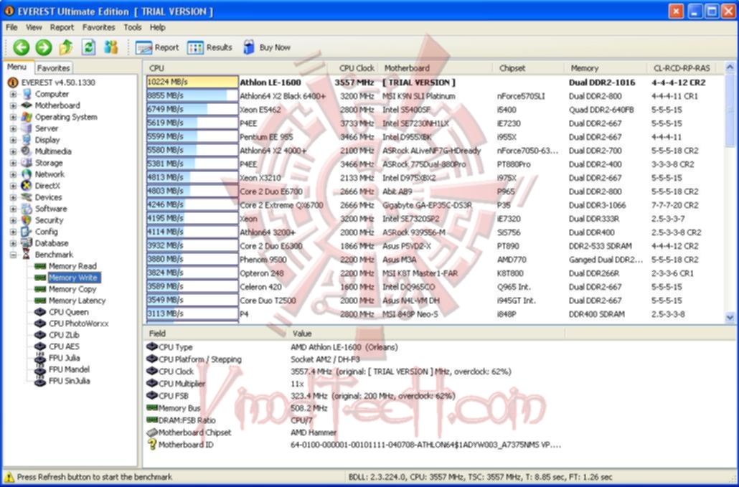Select the Memory Copy benchmark icon
The image size is (739, 487).
coord(40,289)
